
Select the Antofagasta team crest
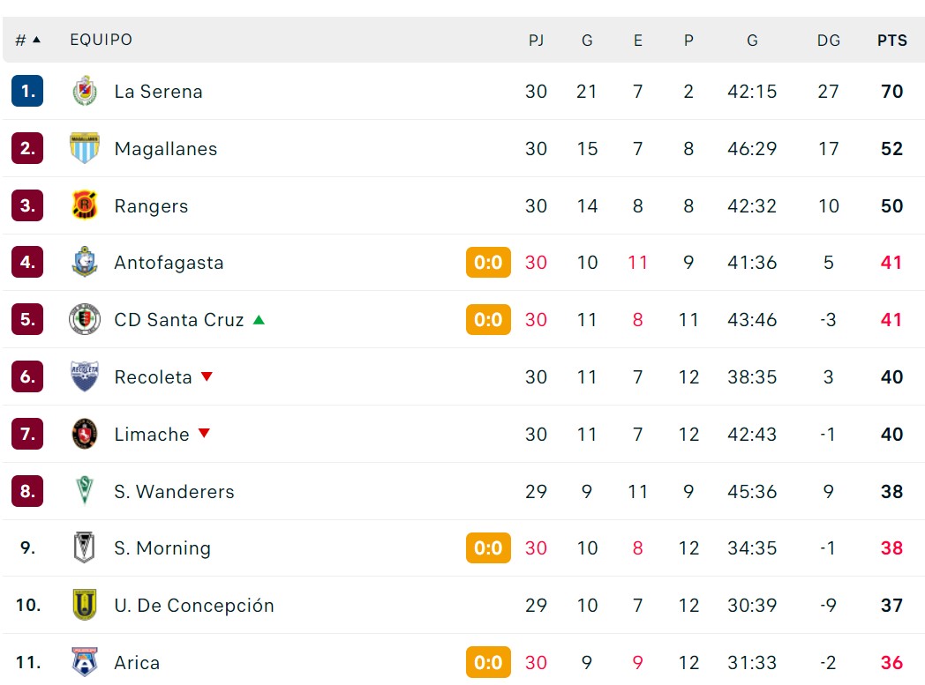(x=85, y=262)
